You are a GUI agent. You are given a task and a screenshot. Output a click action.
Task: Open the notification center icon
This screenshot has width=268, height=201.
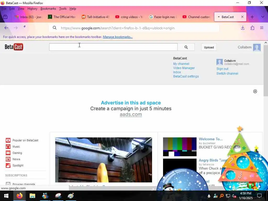click(x=259, y=196)
